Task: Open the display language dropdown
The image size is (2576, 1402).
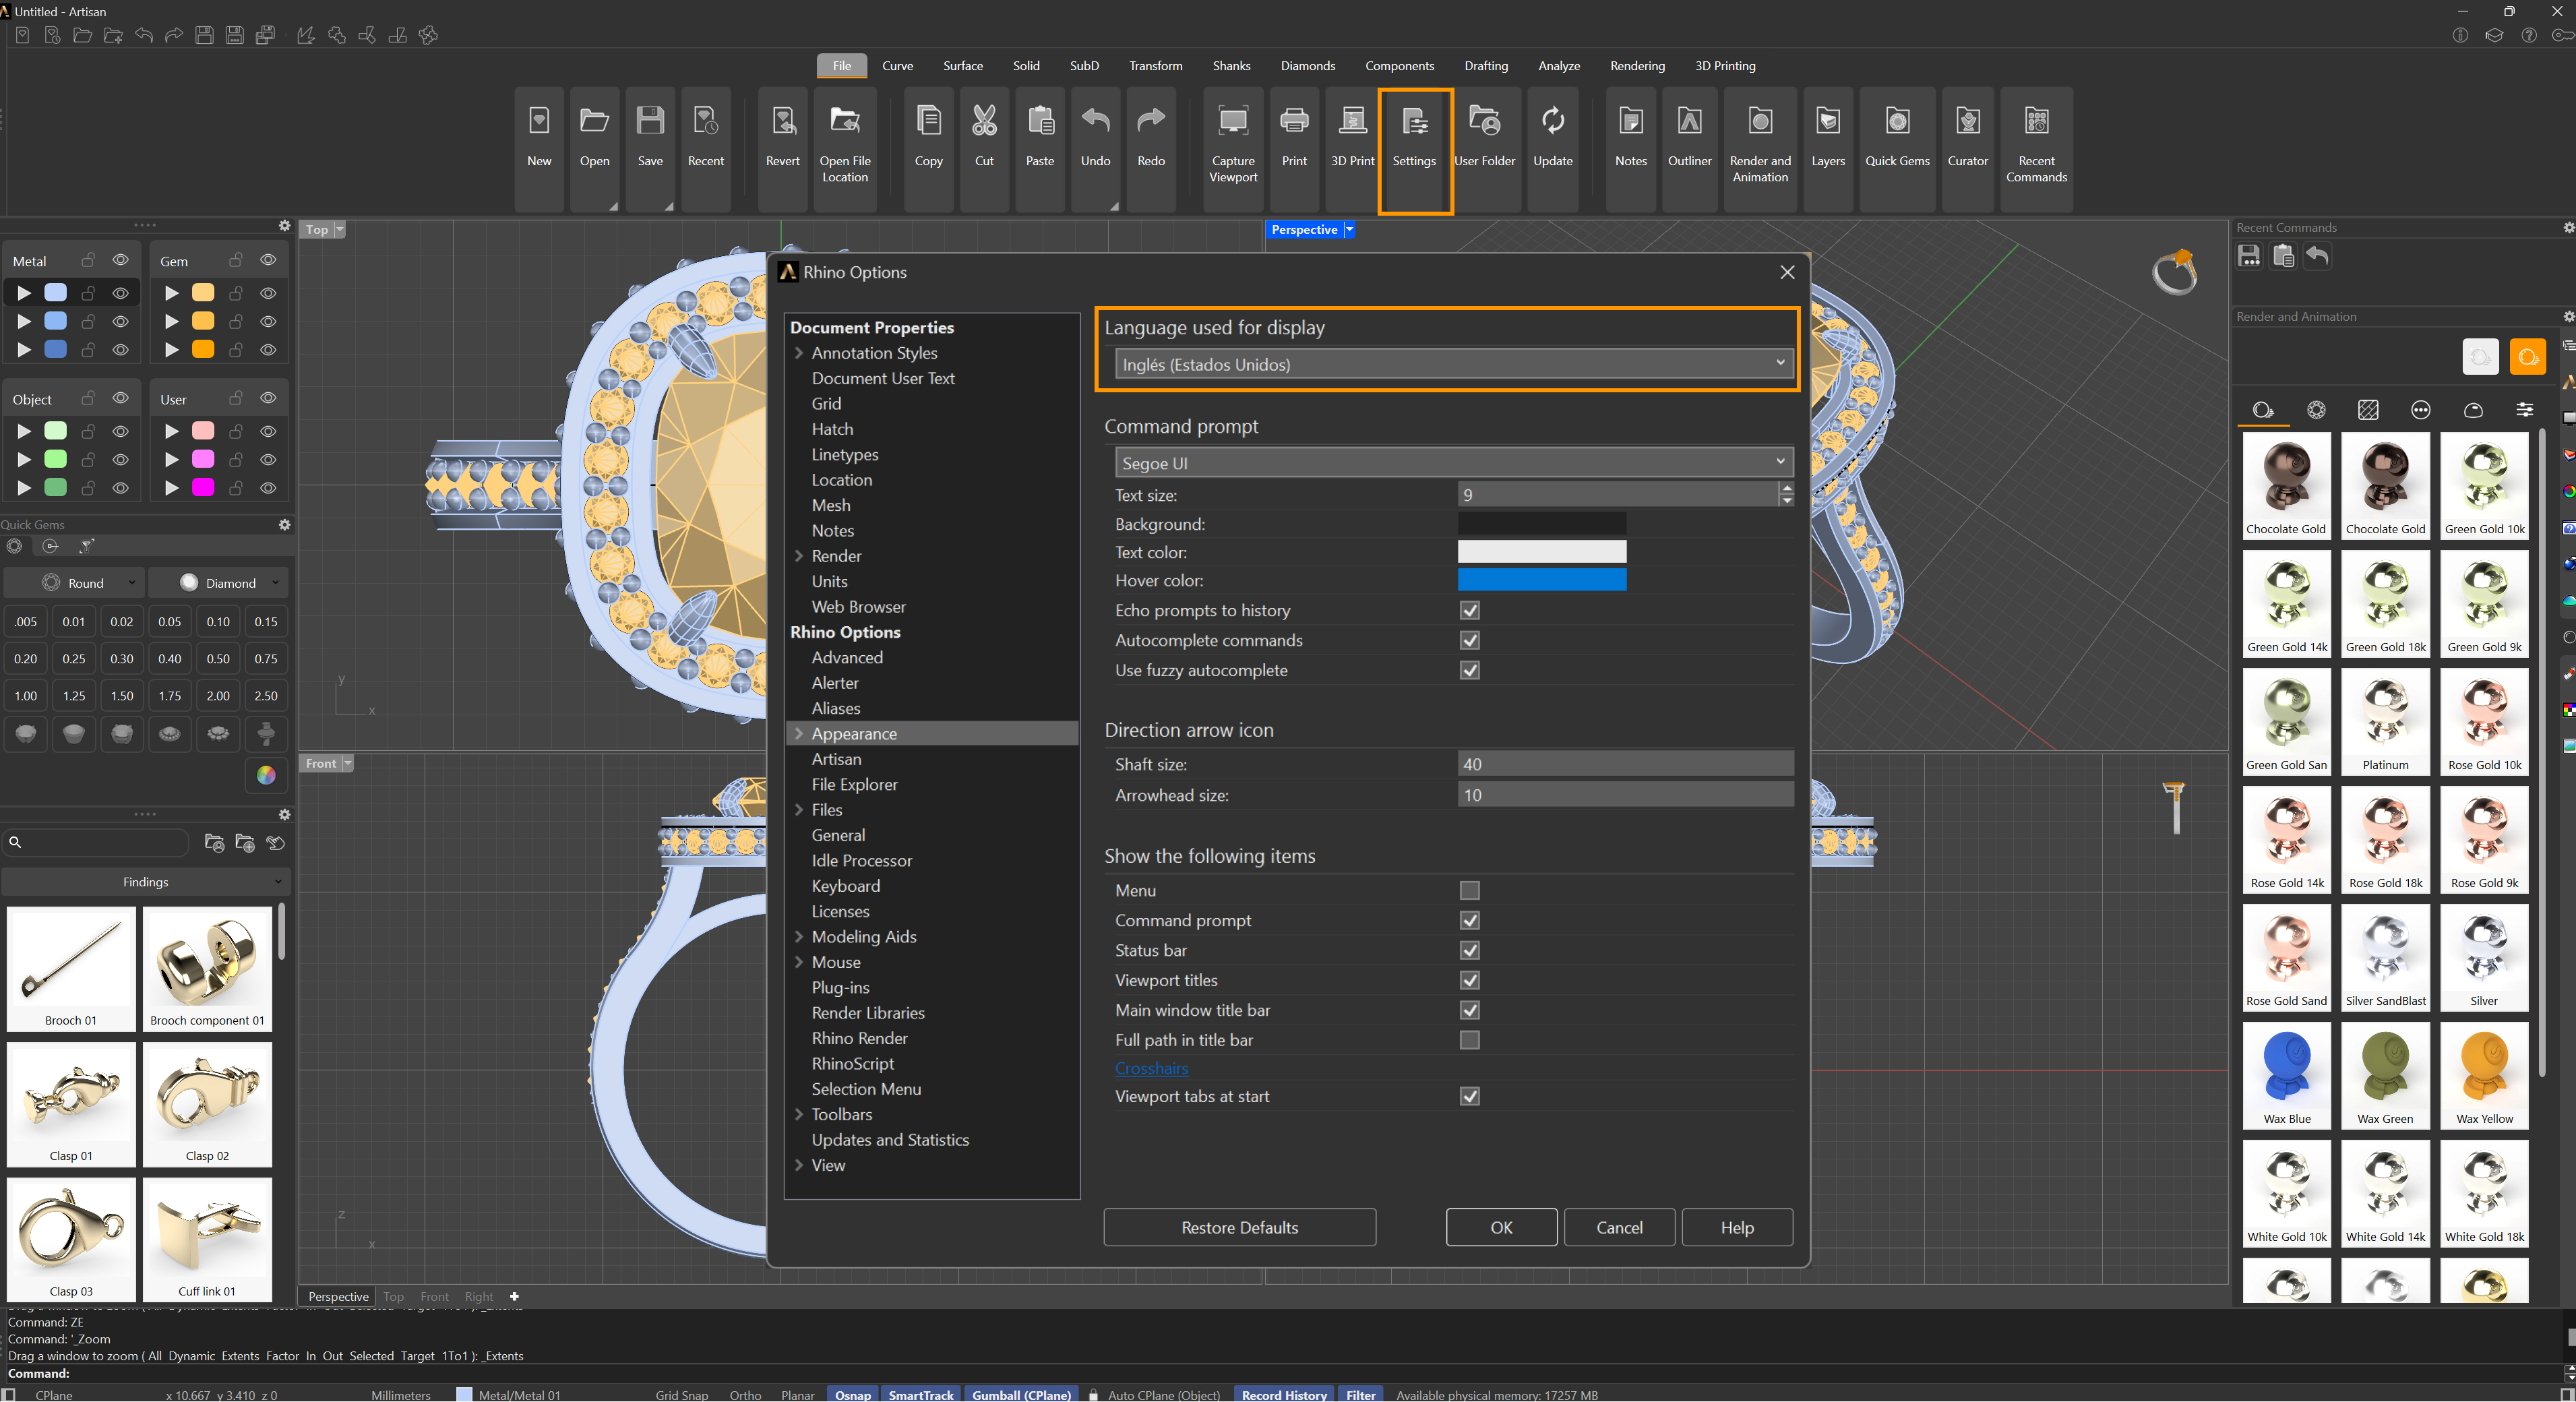Action: pos(1453,364)
